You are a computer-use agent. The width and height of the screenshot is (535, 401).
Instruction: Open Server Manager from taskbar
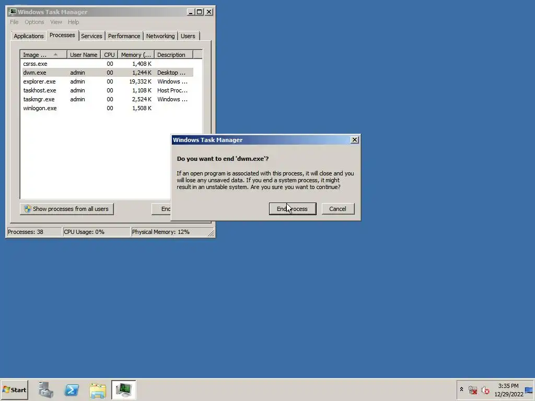tap(46, 390)
